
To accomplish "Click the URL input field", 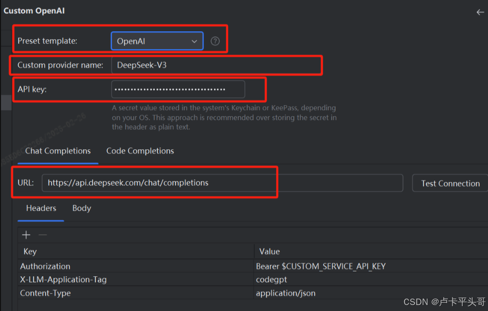I will tap(222, 183).
